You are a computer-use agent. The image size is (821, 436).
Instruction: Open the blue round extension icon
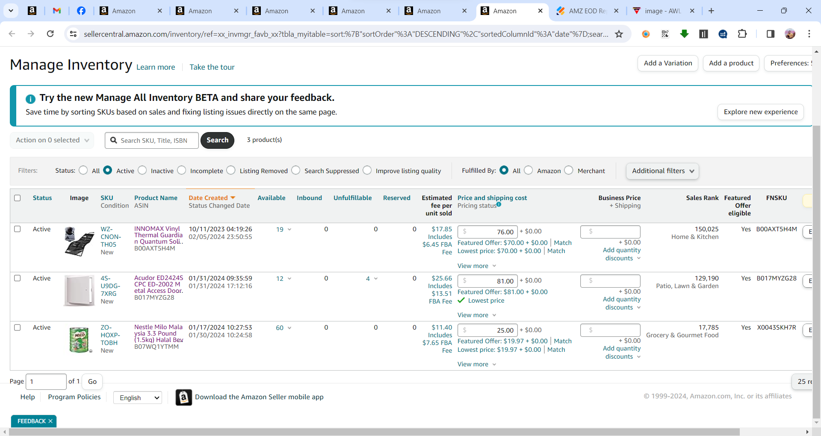click(723, 34)
